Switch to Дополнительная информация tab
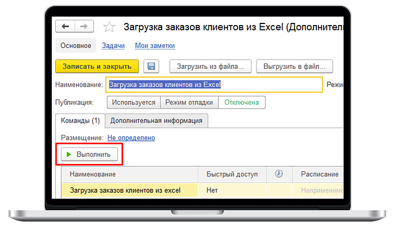394x226 pixels. (156, 121)
